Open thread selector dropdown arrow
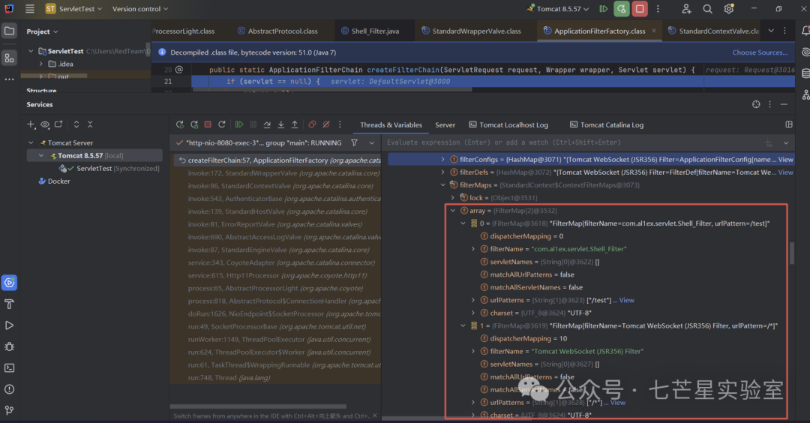Screen dimensions: 810x423 click(x=371, y=142)
